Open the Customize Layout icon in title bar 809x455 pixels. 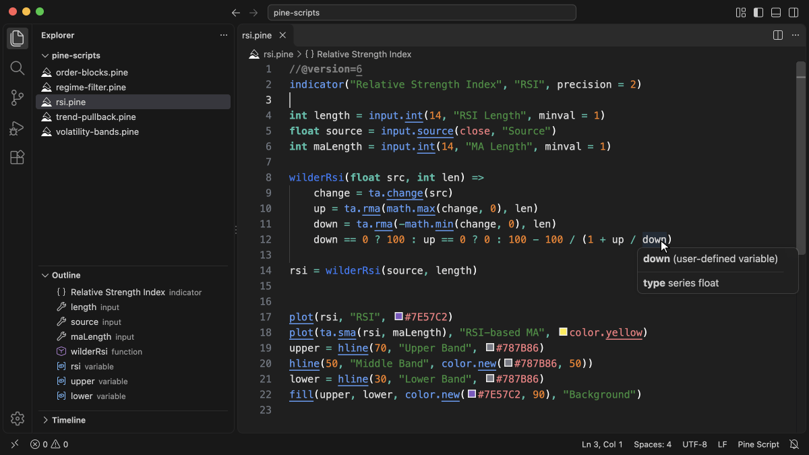point(741,13)
